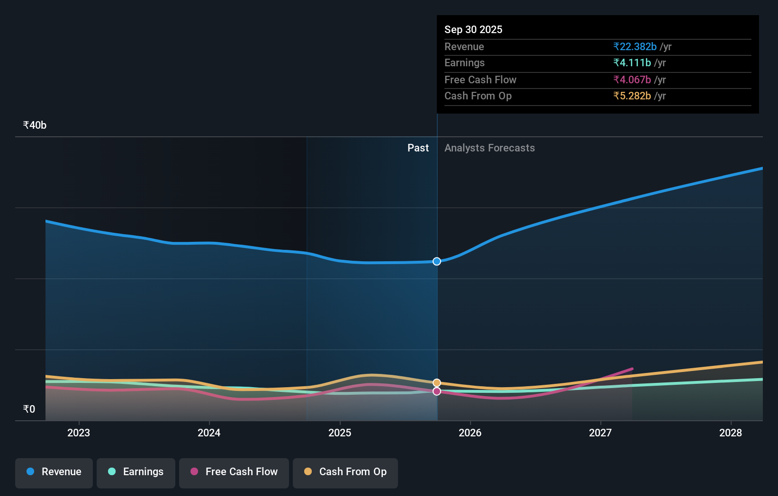The width and height of the screenshot is (778, 496).
Task: Click the Free Cash Flow legend button
Action: point(234,473)
